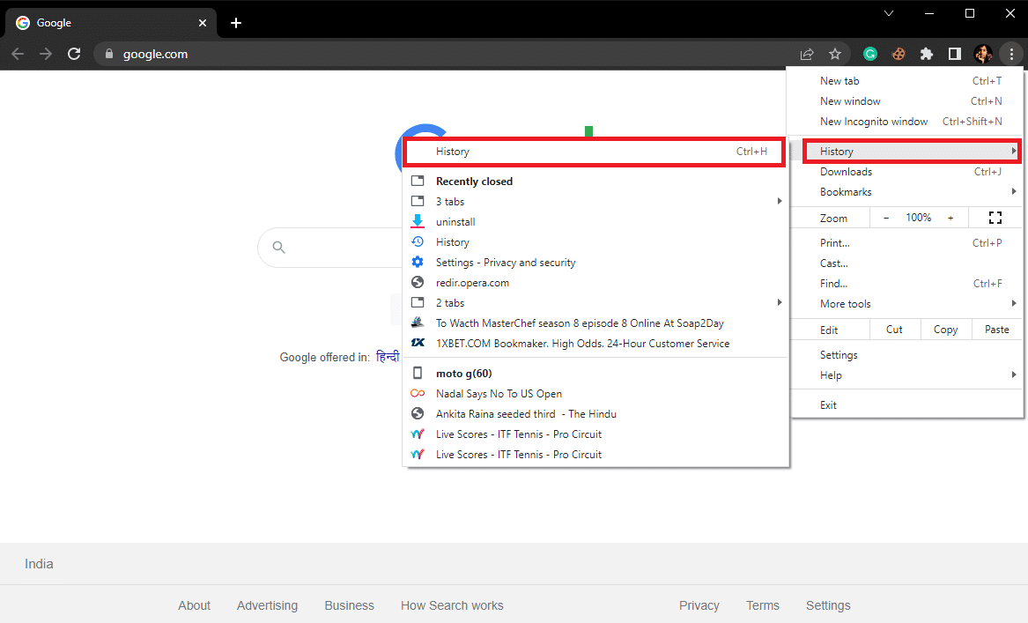Select New tab from Chrome menu
This screenshot has height=623, width=1028.
(906, 81)
